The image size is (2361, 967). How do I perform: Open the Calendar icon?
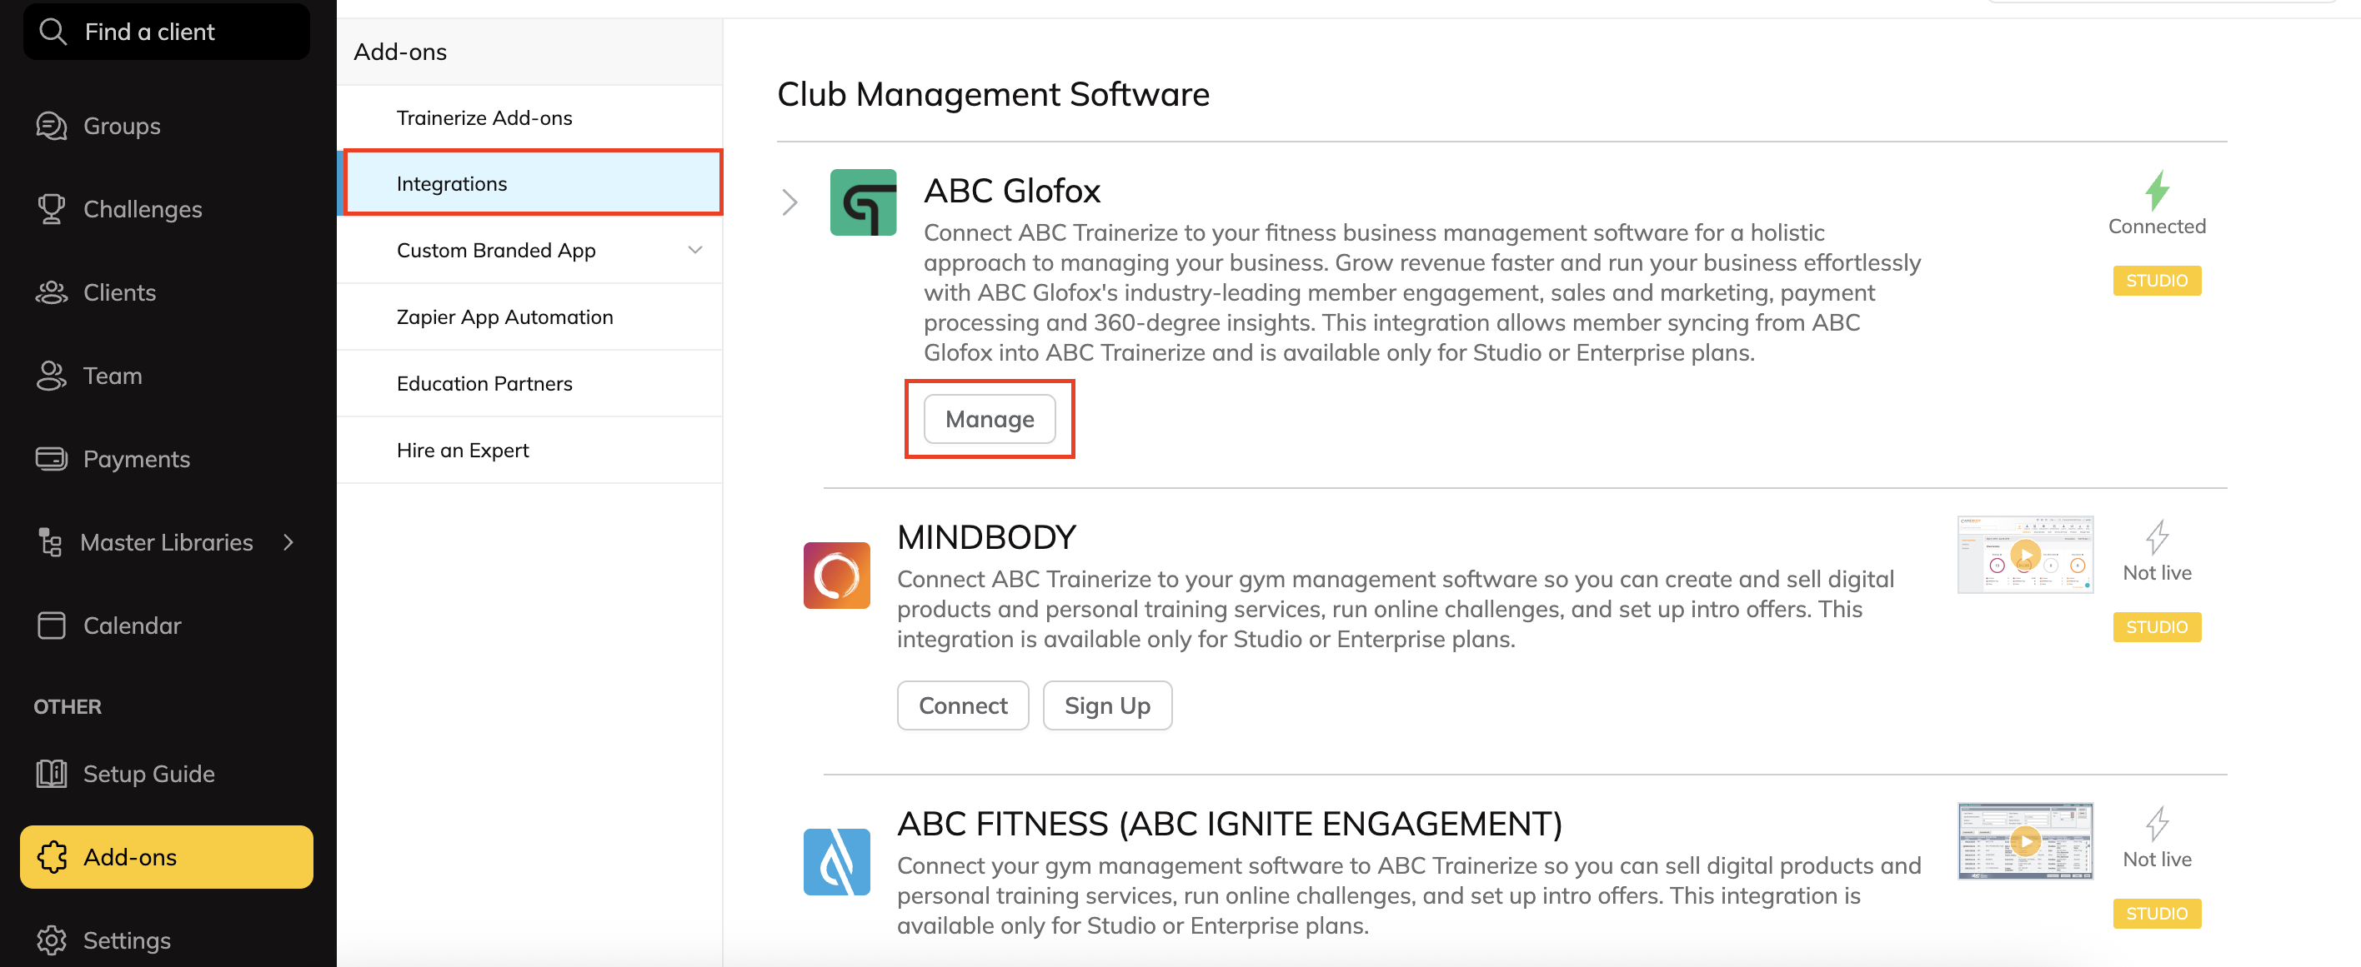[x=52, y=626]
